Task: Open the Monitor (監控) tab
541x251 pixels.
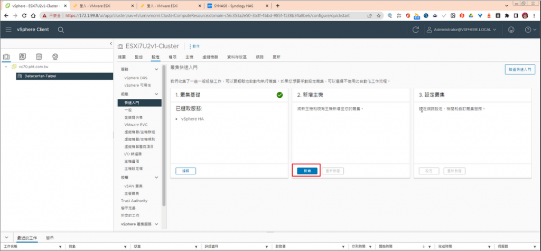Action: 139,57
